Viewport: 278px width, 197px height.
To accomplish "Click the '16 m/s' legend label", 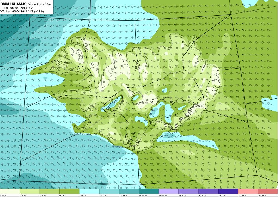I will click(163, 196).
